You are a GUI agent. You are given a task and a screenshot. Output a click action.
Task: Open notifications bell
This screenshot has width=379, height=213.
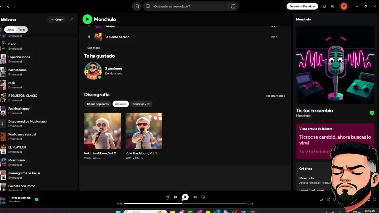pos(325,6)
